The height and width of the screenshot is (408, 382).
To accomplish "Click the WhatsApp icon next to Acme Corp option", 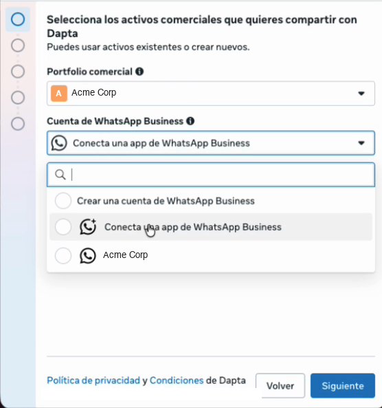I will click(88, 255).
